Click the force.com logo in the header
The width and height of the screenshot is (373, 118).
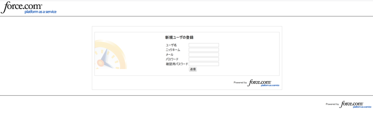(x=29, y=8)
